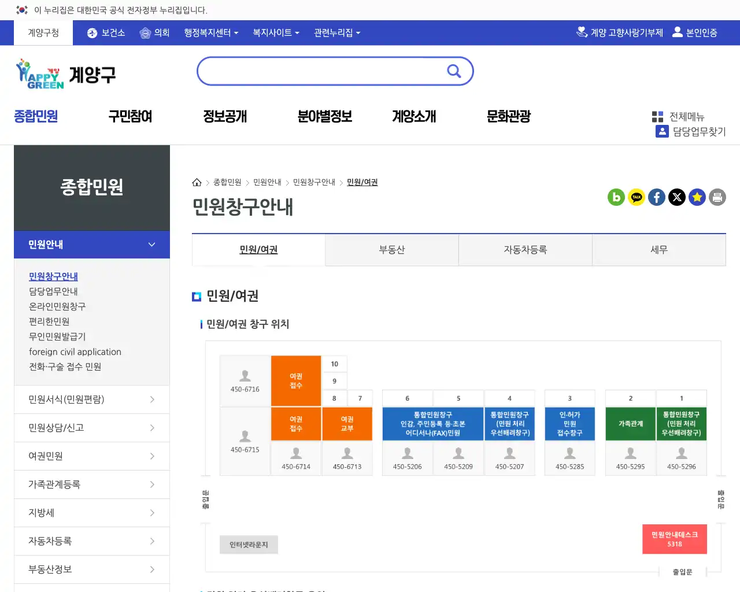Collapse the 민원안내 sidebar section
The width and height of the screenshot is (740, 592).
91,244
